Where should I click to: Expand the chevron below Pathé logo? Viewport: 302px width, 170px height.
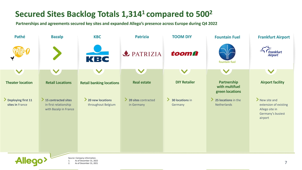[x=19, y=71]
